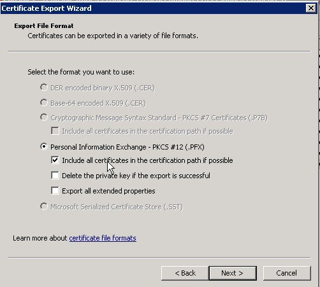Open the certificate file formats help link
The image size is (320, 287).
tap(103, 238)
